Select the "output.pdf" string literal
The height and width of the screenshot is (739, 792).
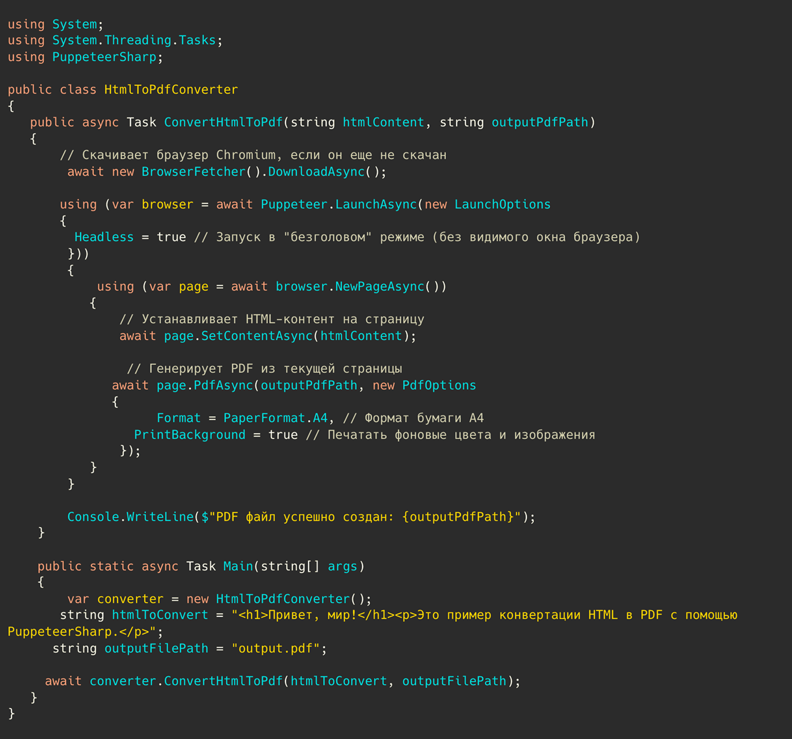click(275, 648)
